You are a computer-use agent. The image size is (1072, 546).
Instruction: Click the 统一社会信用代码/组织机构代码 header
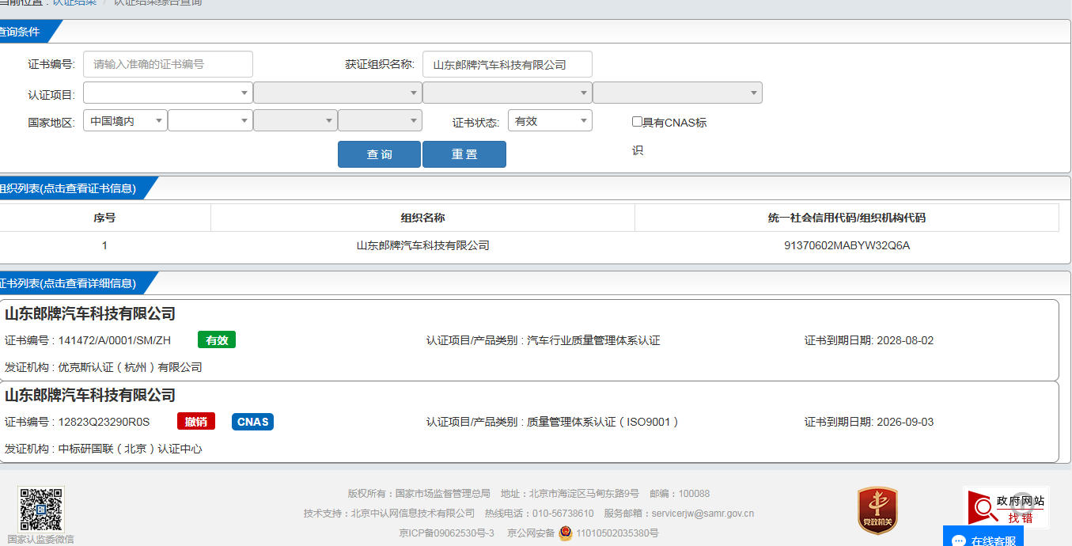[847, 218]
